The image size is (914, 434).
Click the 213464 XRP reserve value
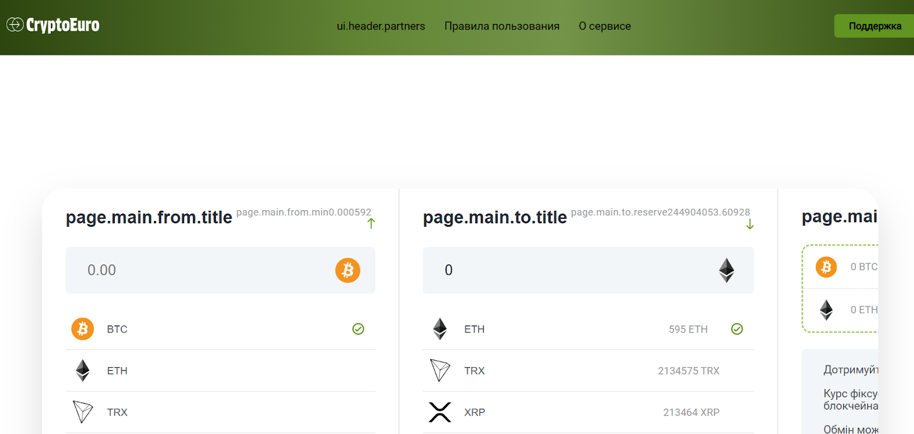691,412
